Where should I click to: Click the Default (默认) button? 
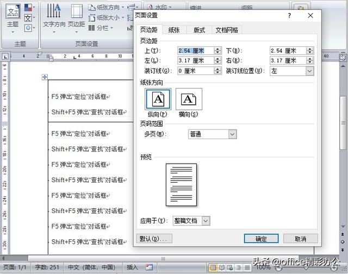pos(154,239)
